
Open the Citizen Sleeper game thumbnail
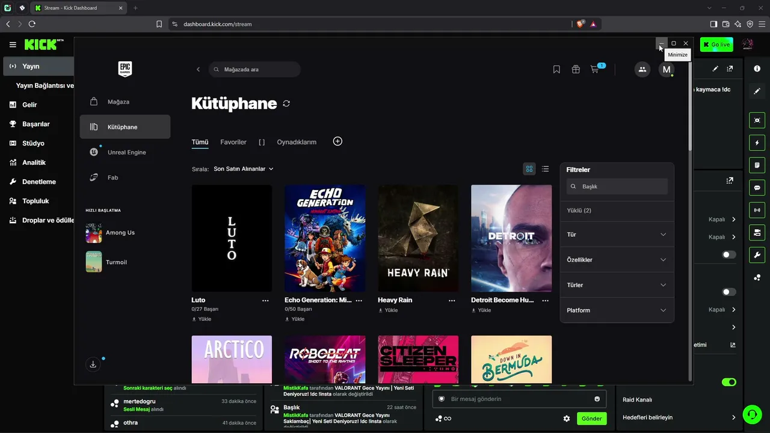418,360
